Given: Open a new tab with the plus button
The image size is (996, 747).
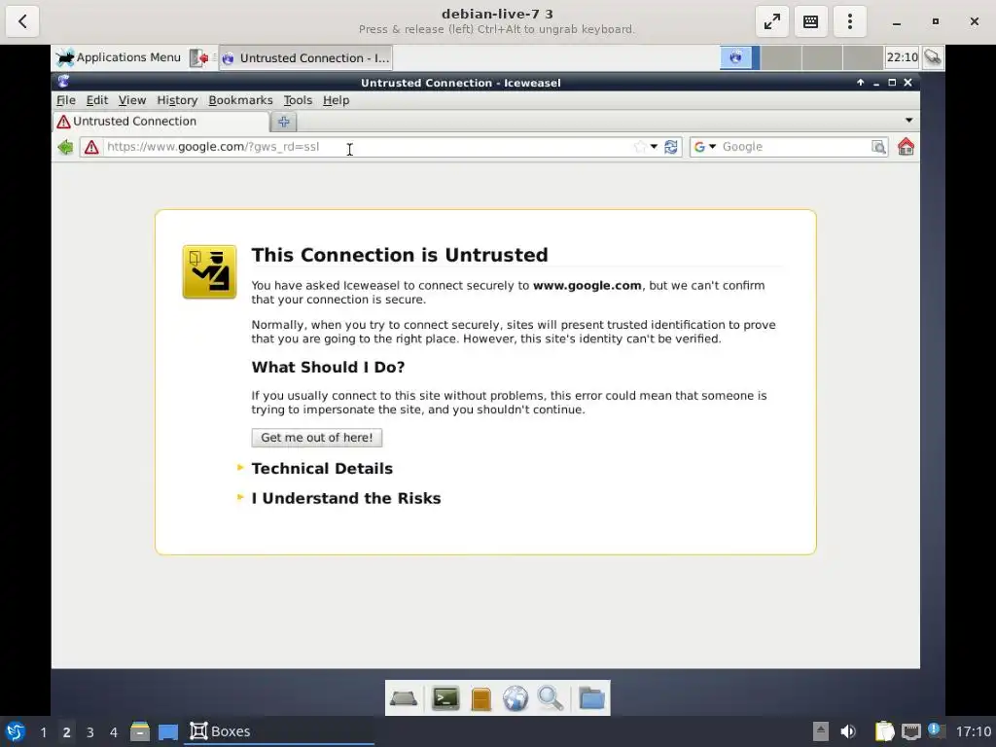Looking at the screenshot, I should click(283, 122).
